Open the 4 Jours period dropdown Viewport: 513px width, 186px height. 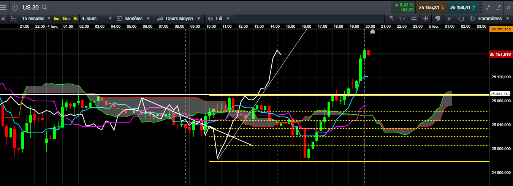[x=97, y=19]
